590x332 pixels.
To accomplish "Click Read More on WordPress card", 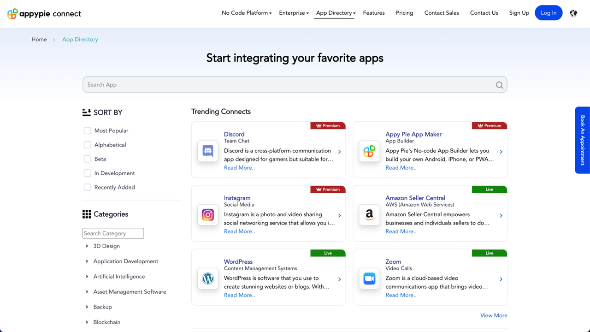I will click(x=239, y=295).
